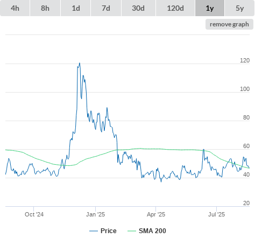The height and width of the screenshot is (245, 255).
Task: Toggle the Price series in legend
Action: (109, 231)
